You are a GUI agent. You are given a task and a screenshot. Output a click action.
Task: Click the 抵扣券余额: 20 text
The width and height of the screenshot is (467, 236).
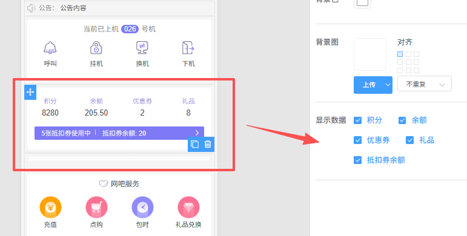point(124,133)
